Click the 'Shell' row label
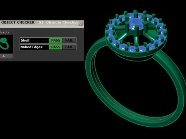 [25, 41]
